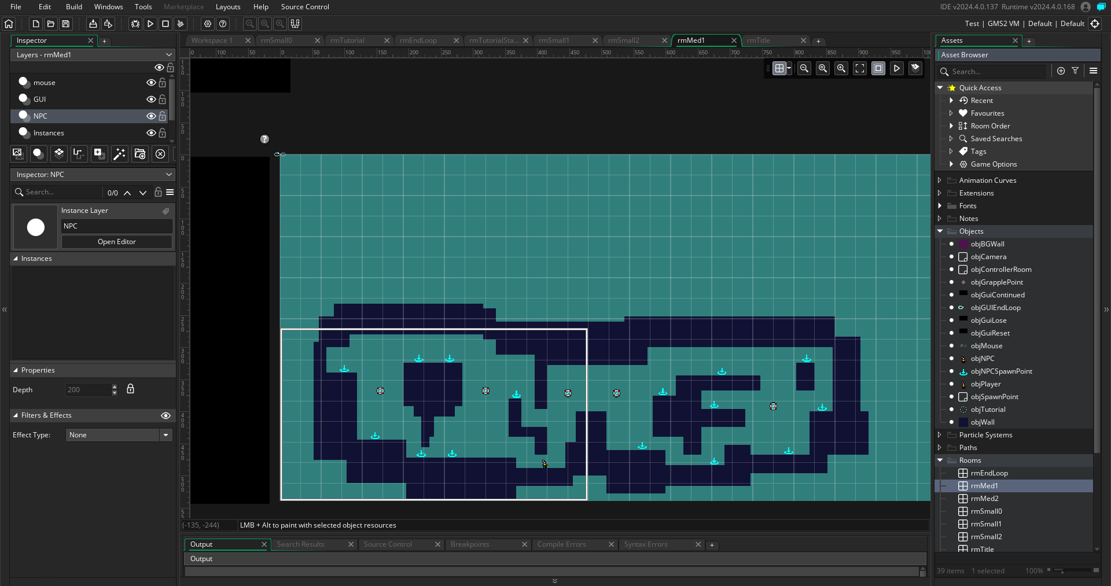The height and width of the screenshot is (586, 1111).
Task: Toggle the room grid display button
Action: (x=779, y=68)
